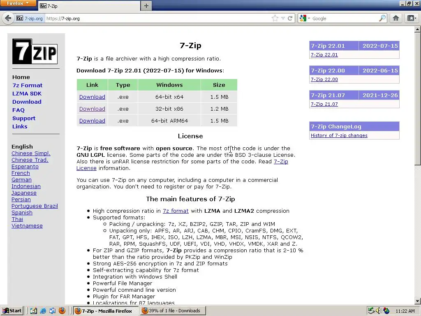
Task: Open the FAQ sidebar link
Action: click(18, 110)
